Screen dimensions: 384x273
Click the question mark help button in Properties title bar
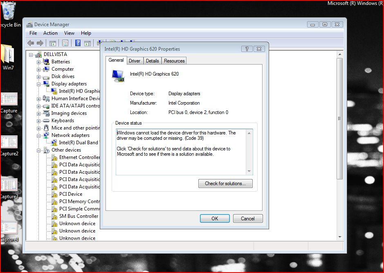(247, 49)
